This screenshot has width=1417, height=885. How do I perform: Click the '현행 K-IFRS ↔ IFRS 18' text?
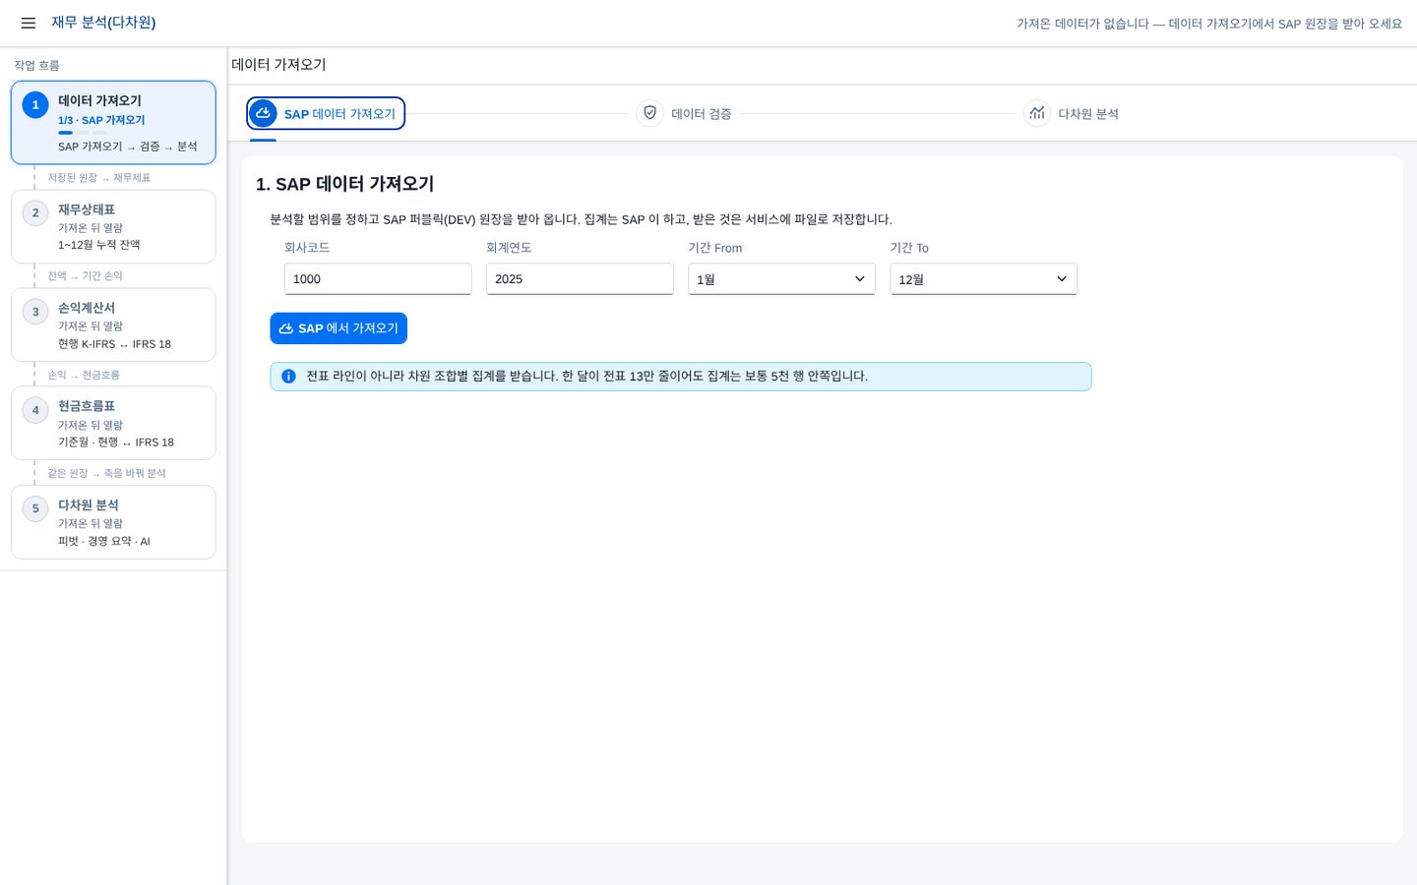click(x=114, y=344)
